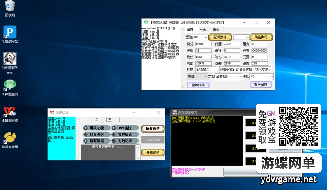
Task: Launch the 1.启动网站 desktop shortcut
Action: (x=10, y=34)
